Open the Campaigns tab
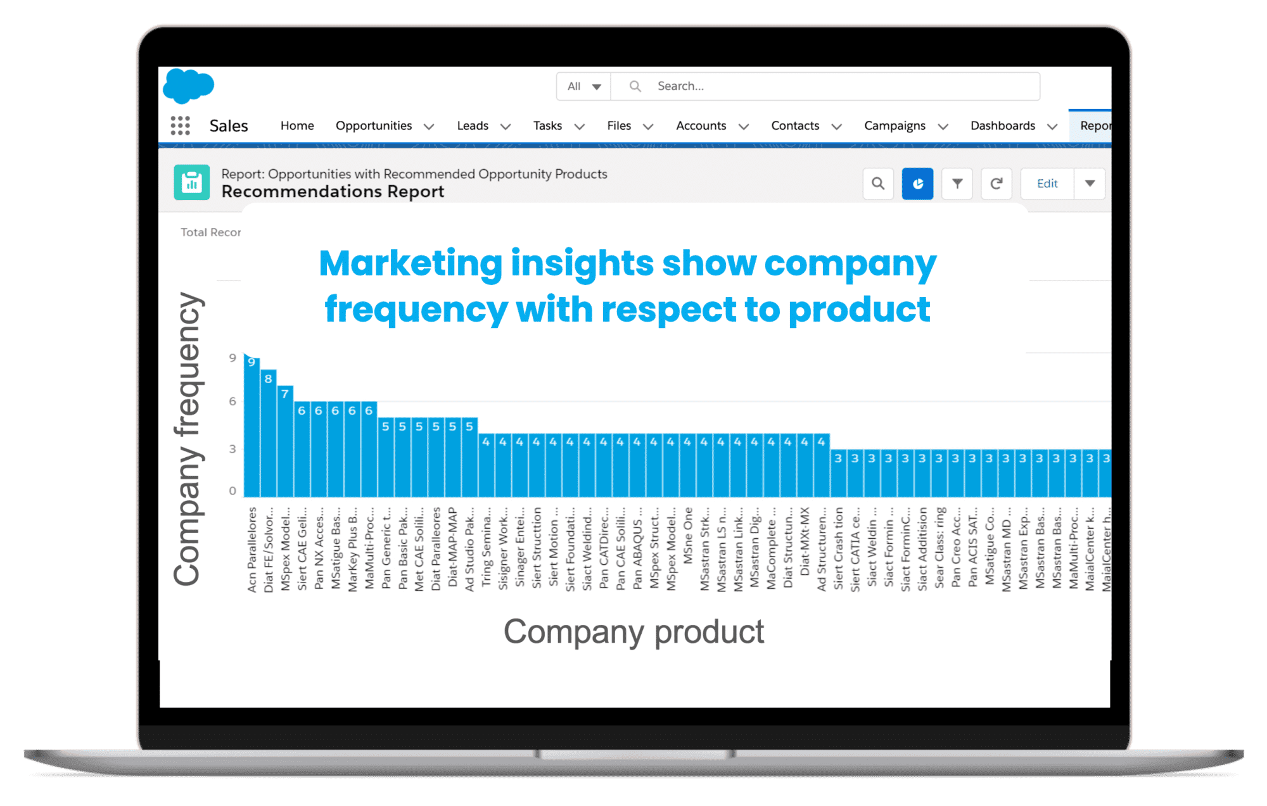1267x806 pixels. (x=895, y=125)
